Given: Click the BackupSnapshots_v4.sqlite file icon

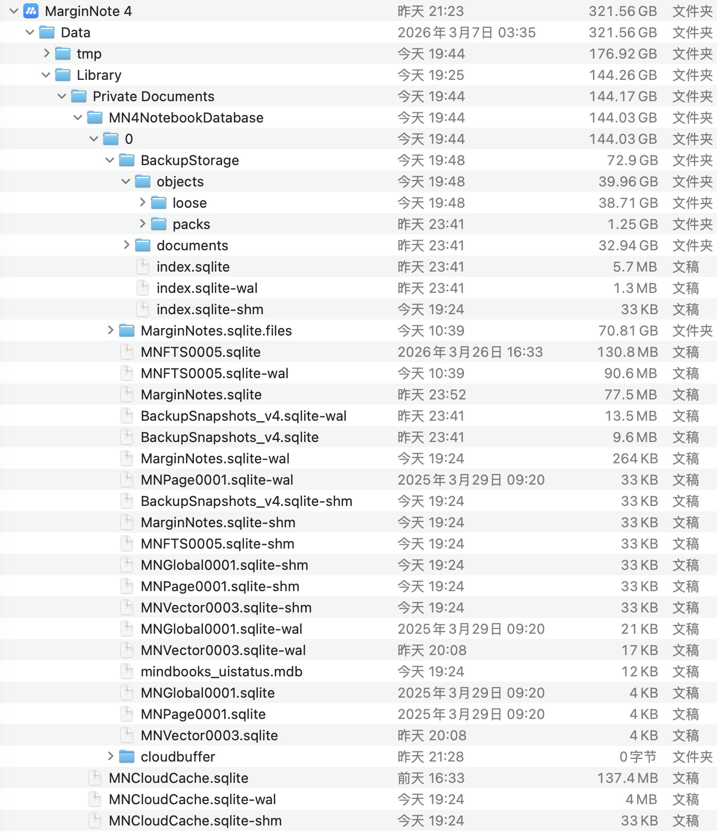Looking at the screenshot, I should [x=127, y=437].
